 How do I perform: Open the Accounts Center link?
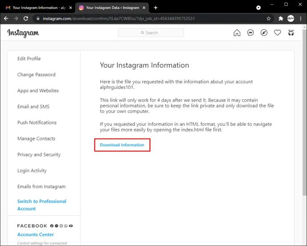(x=36, y=234)
